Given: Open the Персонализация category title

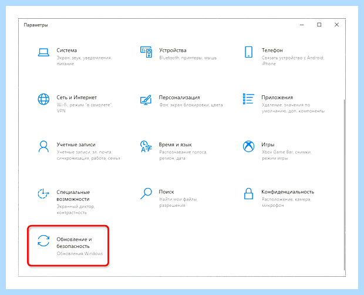Looking at the screenshot, I should point(180,98).
